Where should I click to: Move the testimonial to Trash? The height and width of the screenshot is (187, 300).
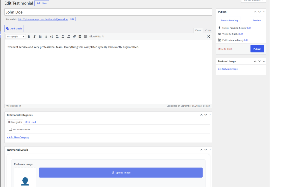(x=225, y=49)
